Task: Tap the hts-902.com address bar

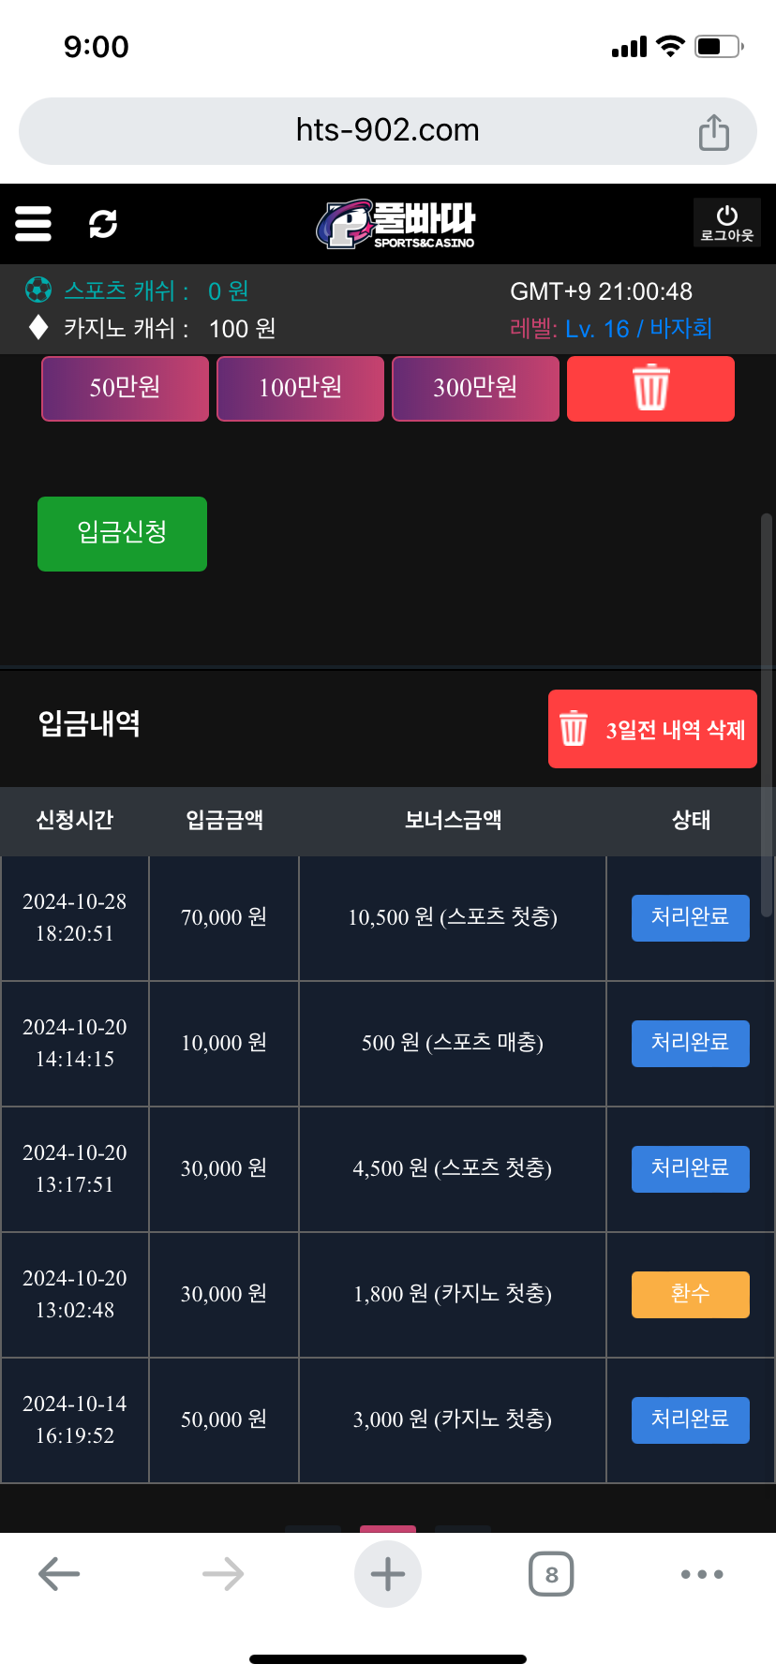Action: pos(387,130)
